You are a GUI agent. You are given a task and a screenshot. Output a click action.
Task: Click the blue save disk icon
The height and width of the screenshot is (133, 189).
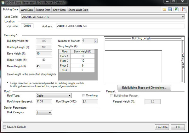[x=170, y=9]
